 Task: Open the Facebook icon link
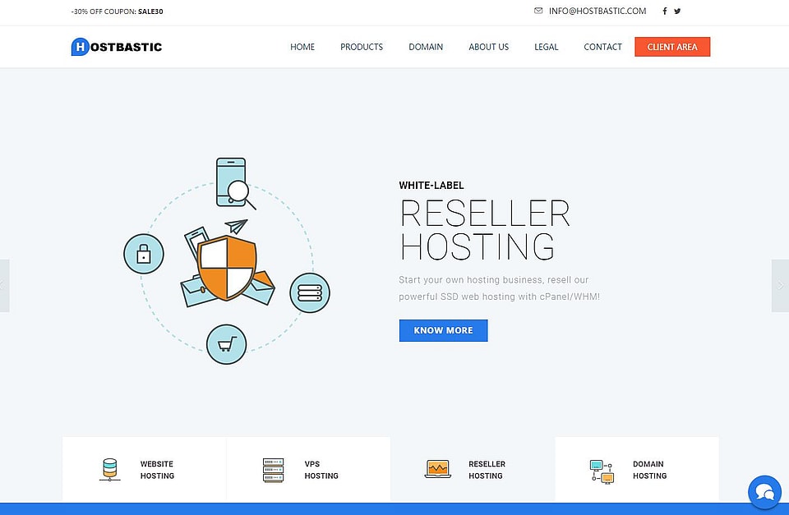(x=664, y=11)
